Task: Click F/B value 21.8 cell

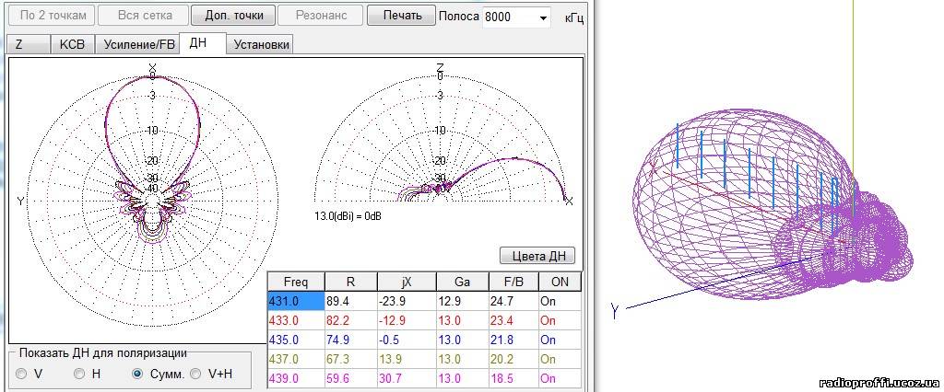Action: tap(513, 340)
